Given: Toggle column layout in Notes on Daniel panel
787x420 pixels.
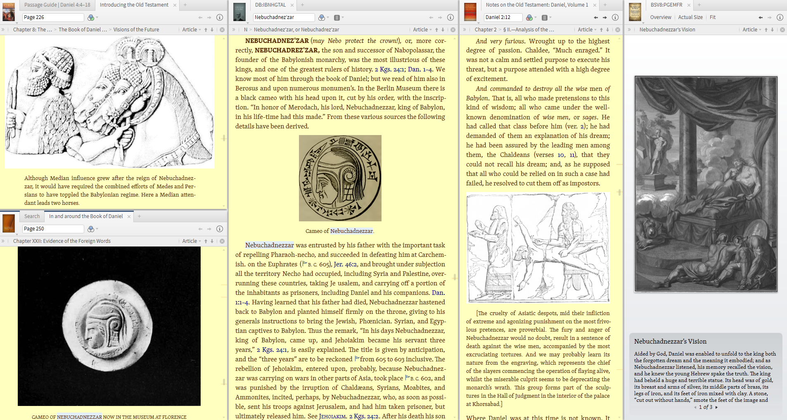Looking at the screenshot, I should click(x=545, y=17).
